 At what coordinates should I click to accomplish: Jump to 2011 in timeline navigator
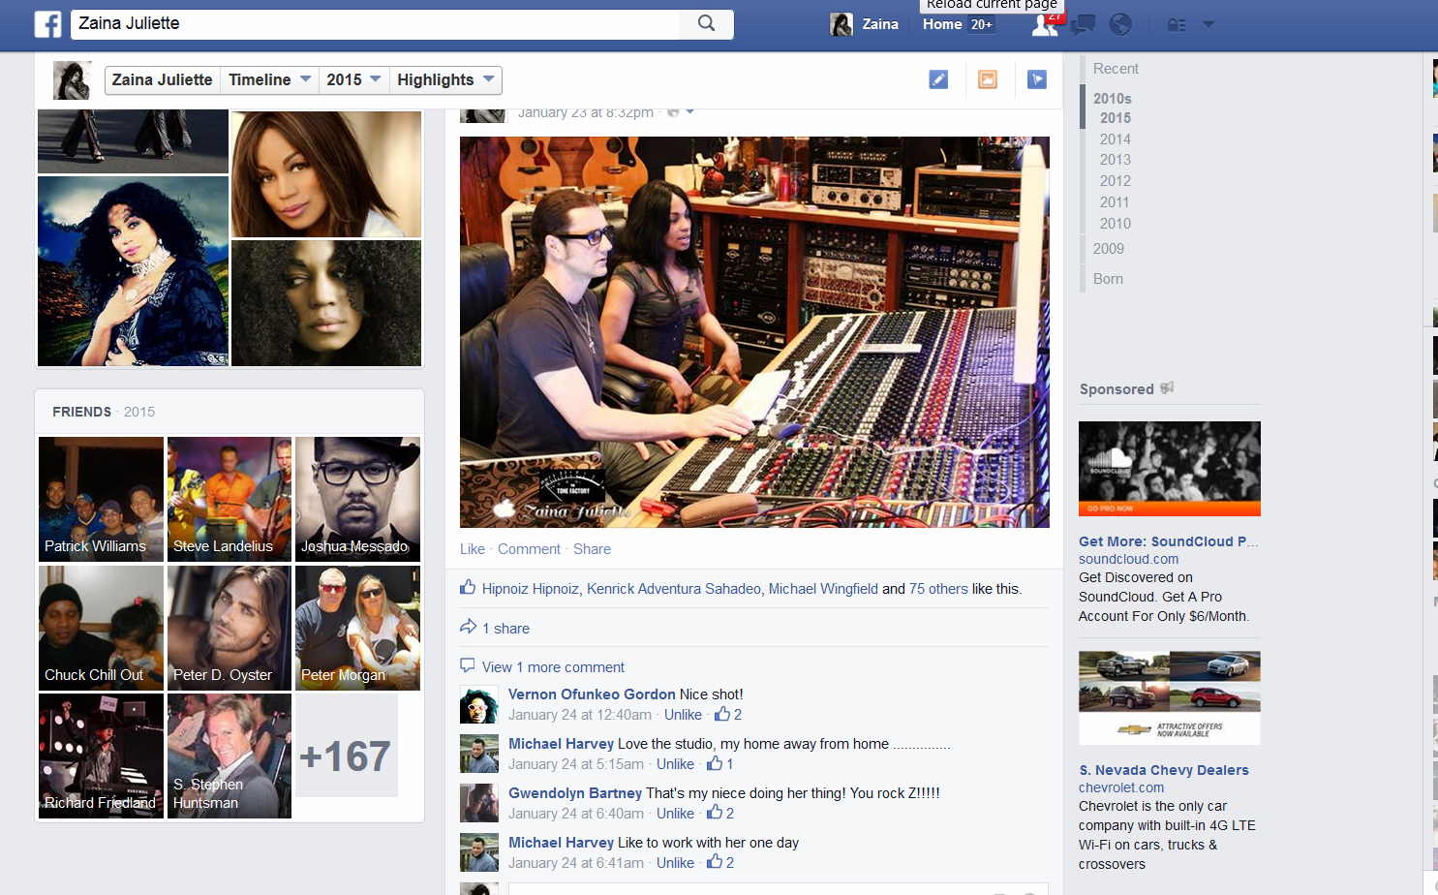pos(1115,202)
